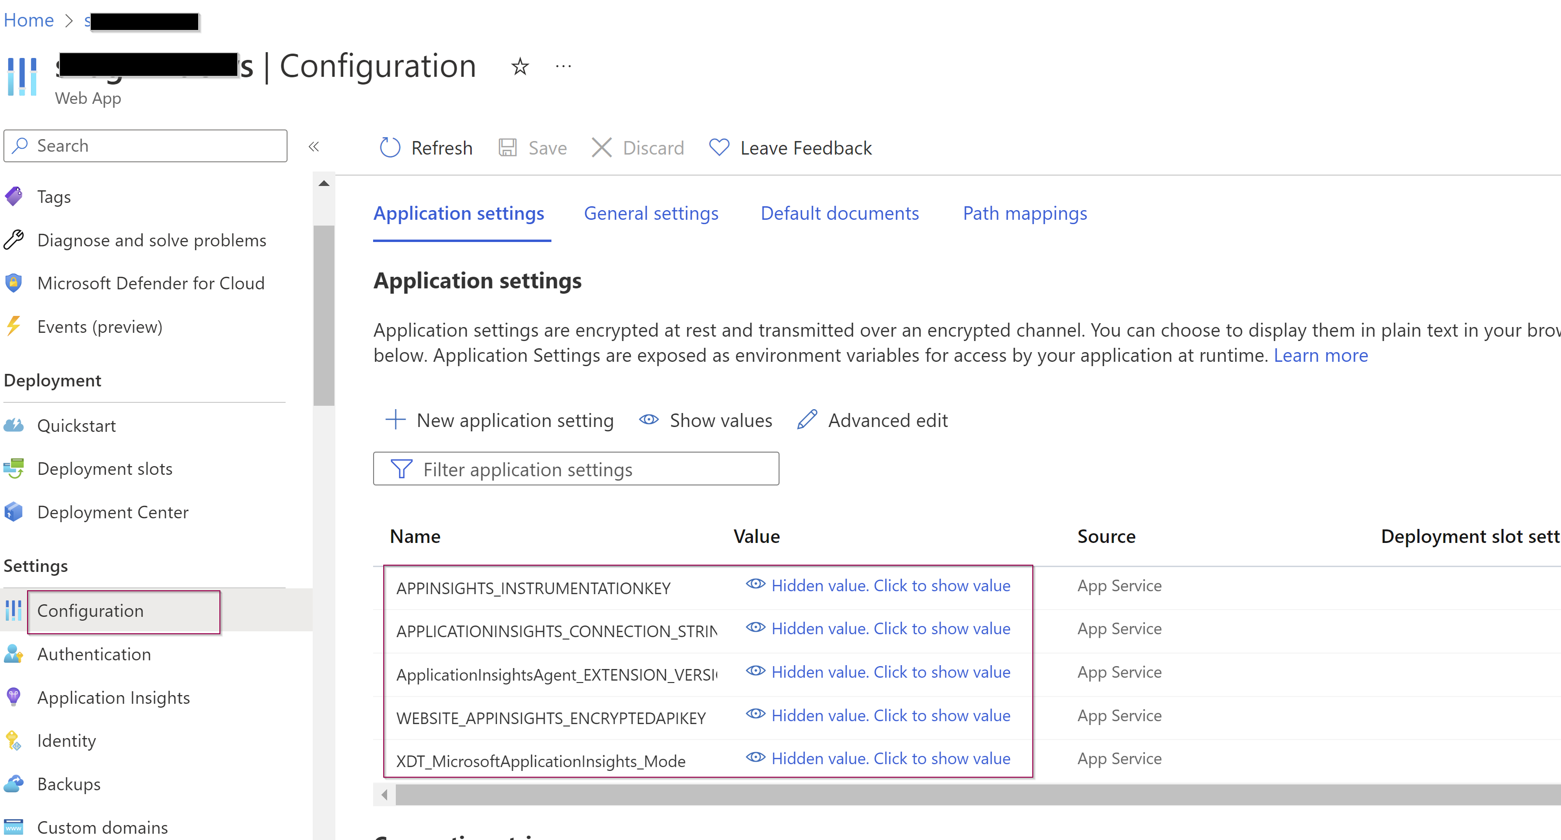Image resolution: width=1561 pixels, height=840 pixels.
Task: Click the Web App resource icon in the title
Action: [22, 77]
